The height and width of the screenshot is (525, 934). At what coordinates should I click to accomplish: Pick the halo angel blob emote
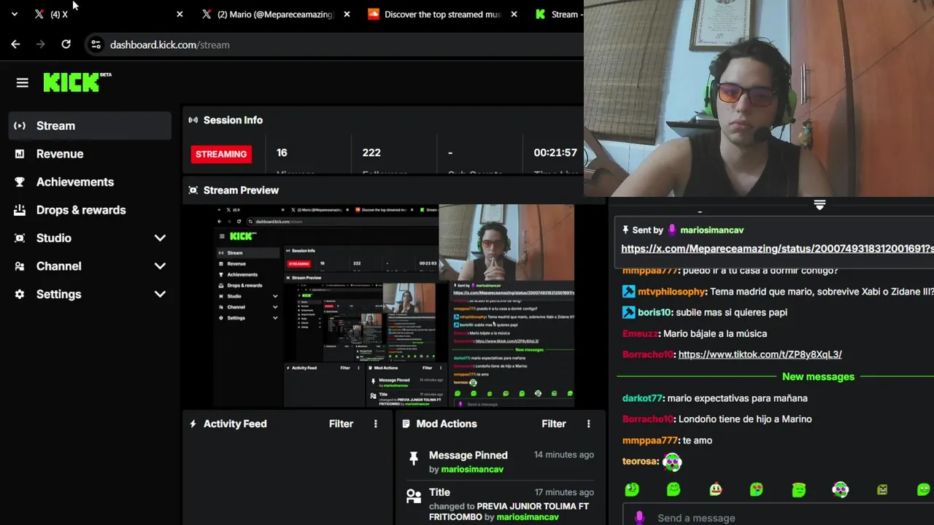click(798, 489)
